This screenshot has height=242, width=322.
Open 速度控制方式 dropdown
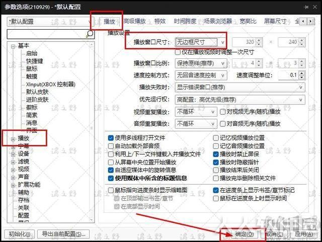(201, 75)
